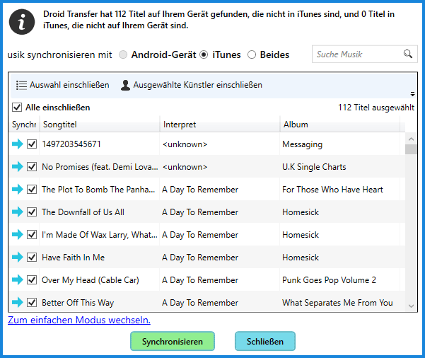This screenshot has width=425, height=358.
Task: Click the sync arrow for I'm Made Of Wax Larry
Action: (x=18, y=235)
